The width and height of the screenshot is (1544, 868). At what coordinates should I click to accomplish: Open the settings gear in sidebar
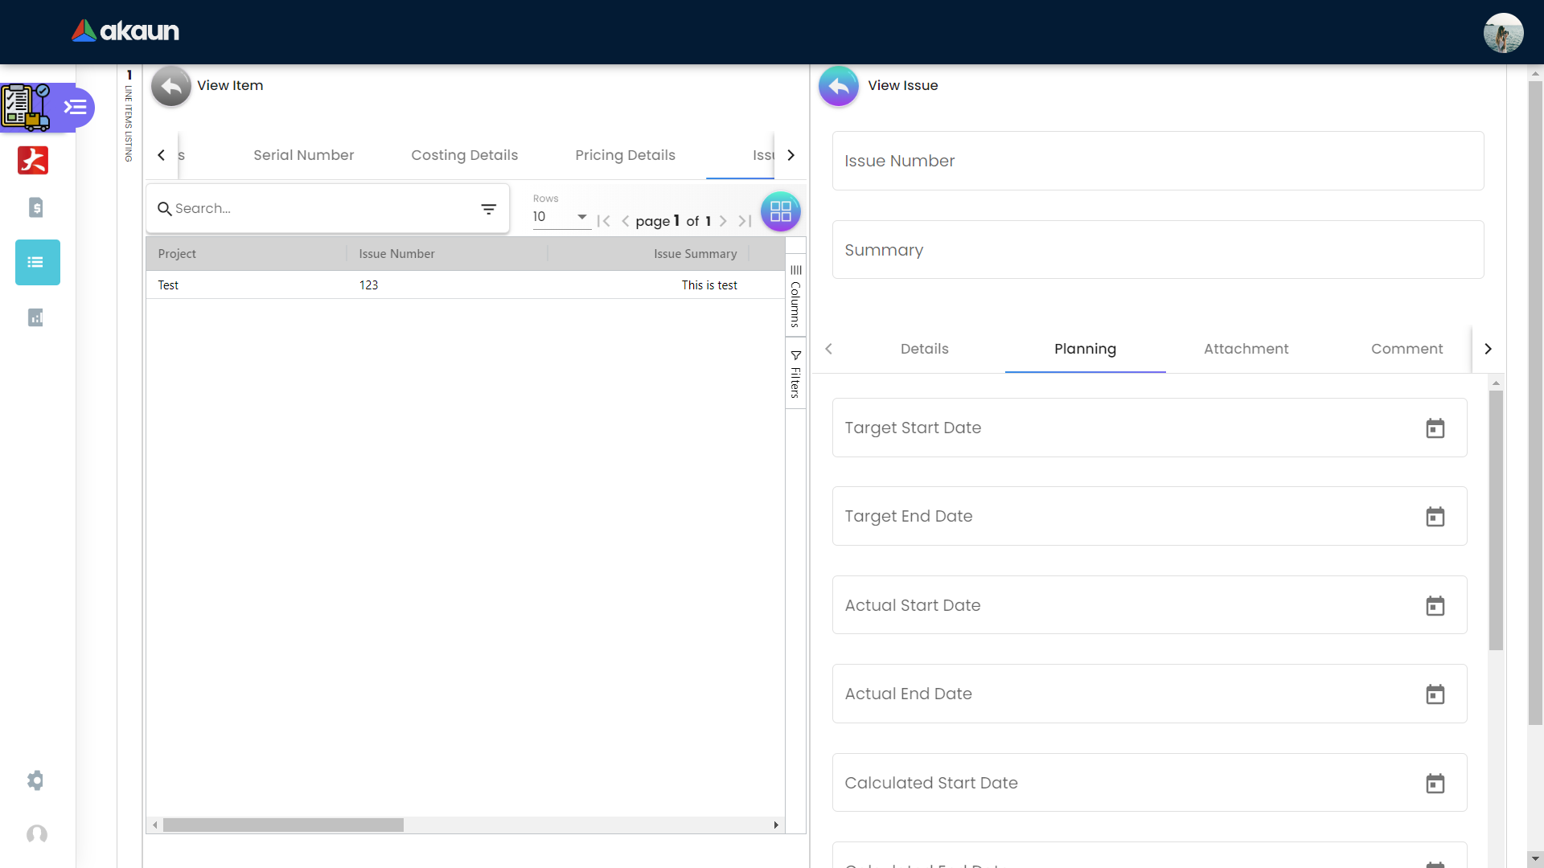click(x=35, y=780)
